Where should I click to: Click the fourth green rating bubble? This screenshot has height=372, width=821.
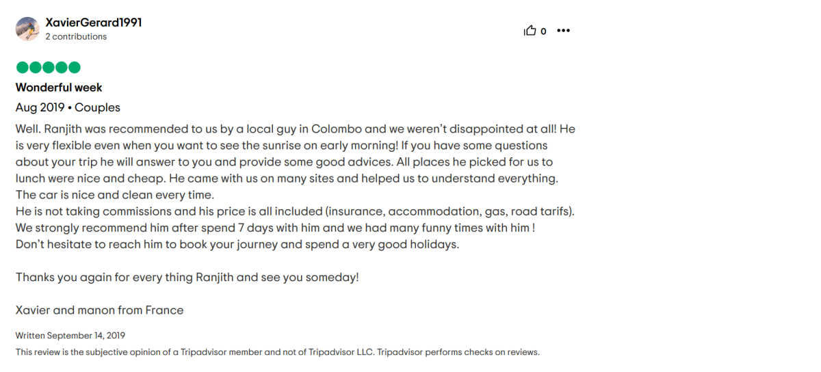click(x=61, y=67)
